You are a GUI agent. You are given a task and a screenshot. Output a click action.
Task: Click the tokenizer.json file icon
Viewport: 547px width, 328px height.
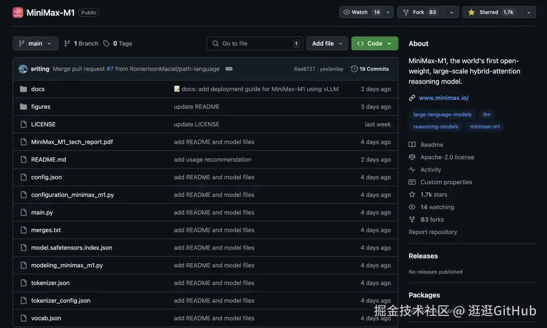23,282
